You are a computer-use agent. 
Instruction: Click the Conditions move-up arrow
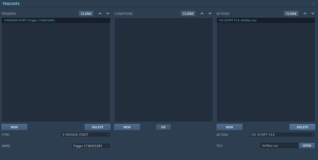[x=202, y=14]
